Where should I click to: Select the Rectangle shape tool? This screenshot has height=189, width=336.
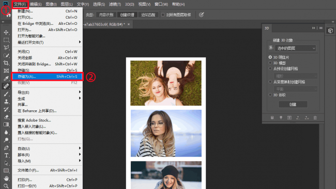point(6,171)
